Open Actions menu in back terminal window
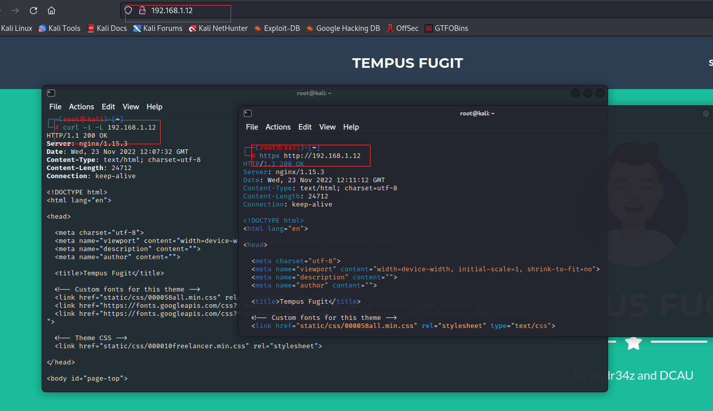The image size is (713, 411). pos(82,107)
